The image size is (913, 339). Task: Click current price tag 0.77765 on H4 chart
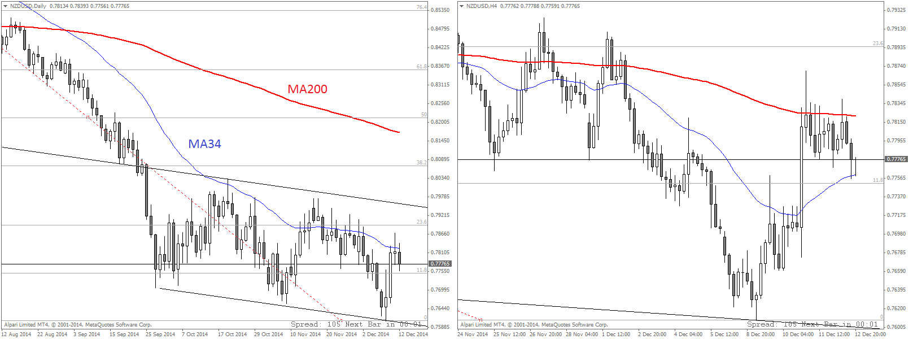[x=896, y=159]
